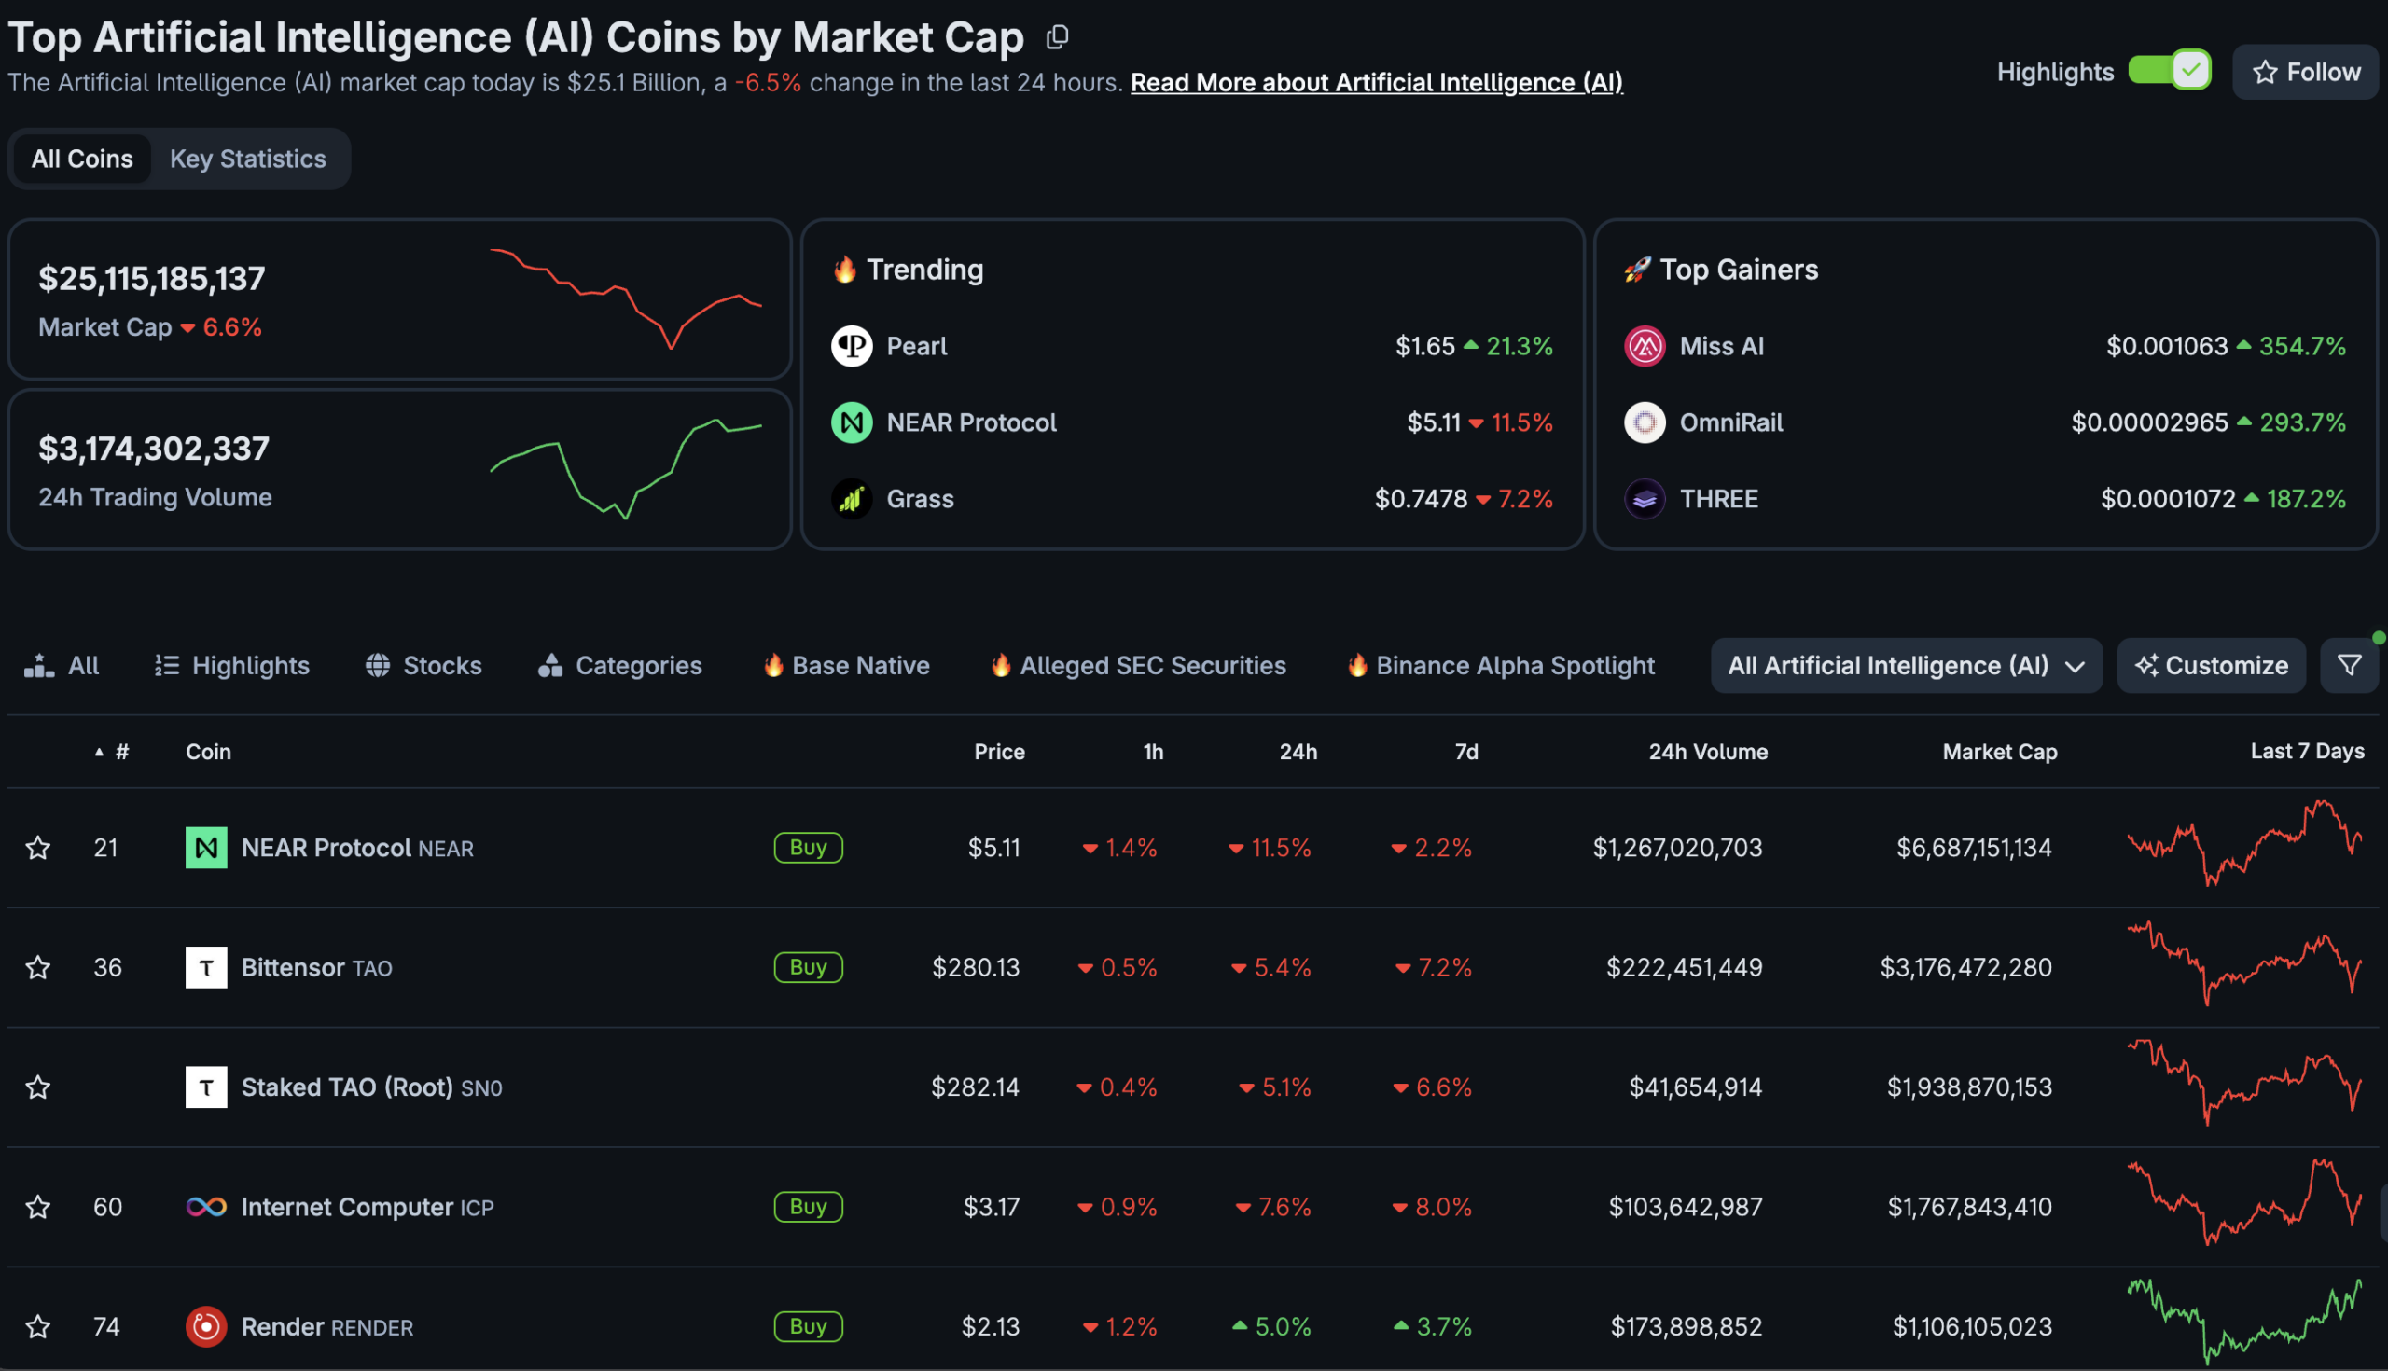Toggle the Highlights switch off
This screenshot has height=1371, width=2388.
pos(2170,71)
